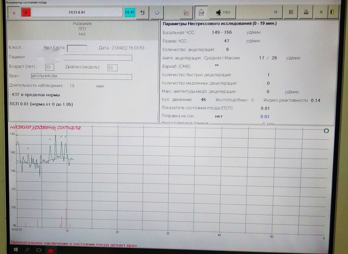
Task: Click the red '0' stop button
Action: tap(26, 13)
